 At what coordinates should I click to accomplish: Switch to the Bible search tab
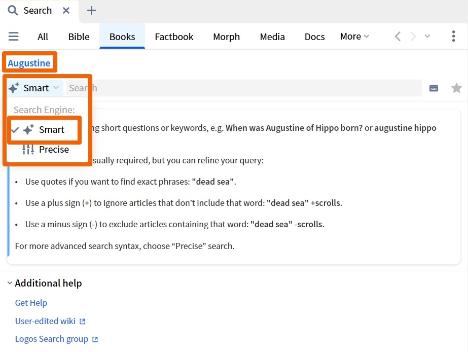(79, 37)
